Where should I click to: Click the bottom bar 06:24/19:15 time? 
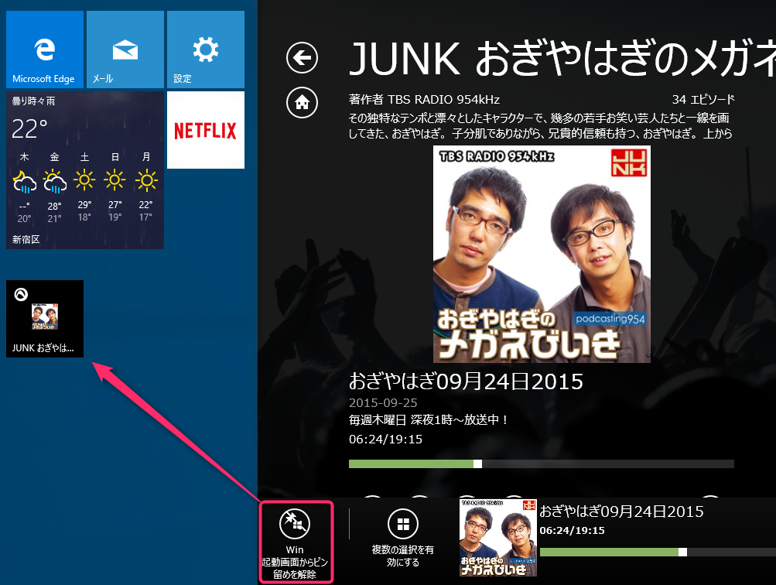tap(572, 531)
